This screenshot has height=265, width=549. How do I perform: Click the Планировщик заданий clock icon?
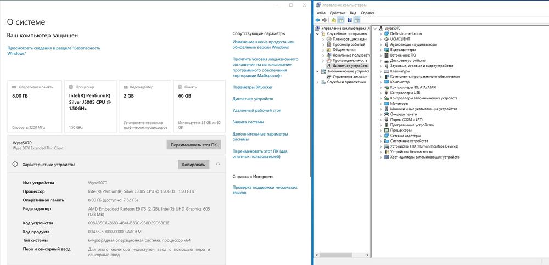tap(329, 39)
